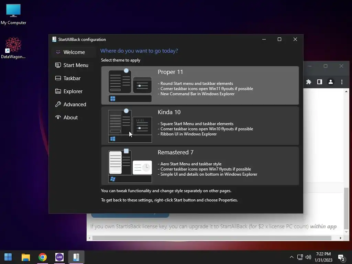The height and width of the screenshot is (264, 352).
Task: Open the My Computer desktop icon
Action: tap(13, 14)
